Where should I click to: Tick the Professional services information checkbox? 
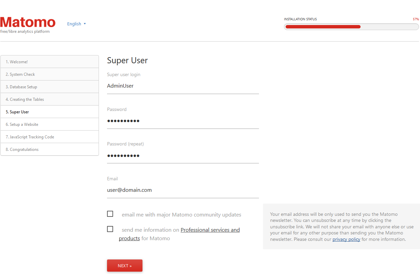[110, 229]
